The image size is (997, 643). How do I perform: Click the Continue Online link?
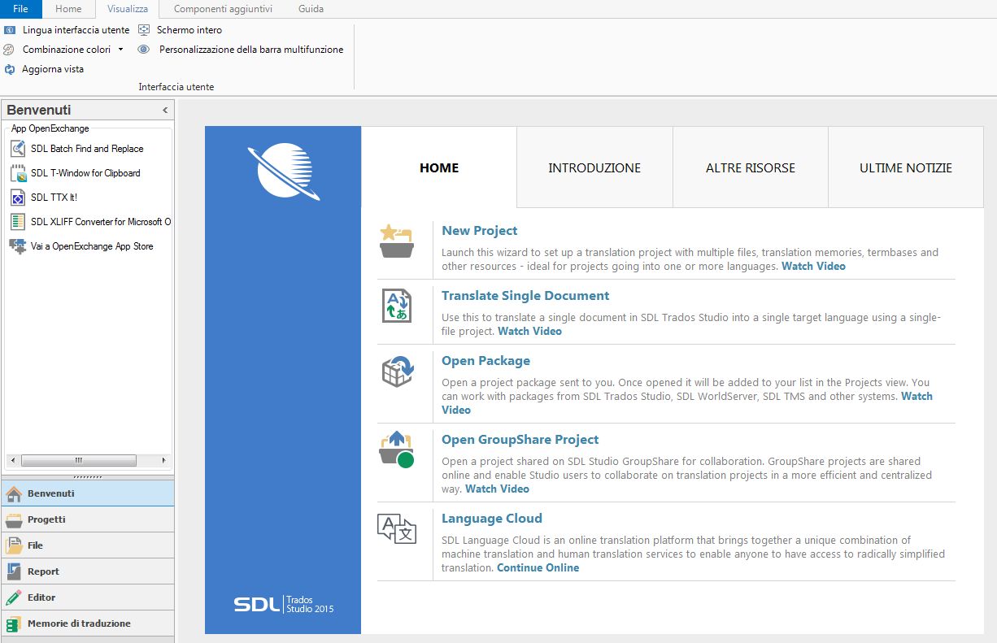pyautogui.click(x=538, y=568)
